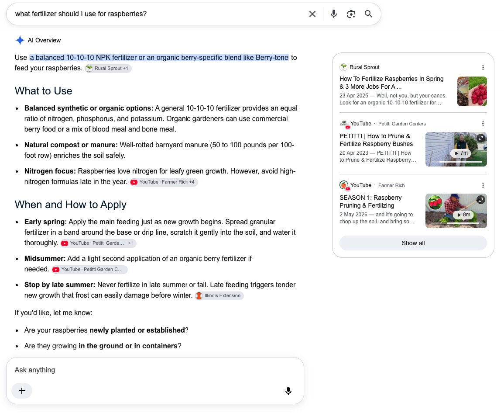This screenshot has width=504, height=413.
Task: Clear the search query with X icon
Action: tap(312, 14)
